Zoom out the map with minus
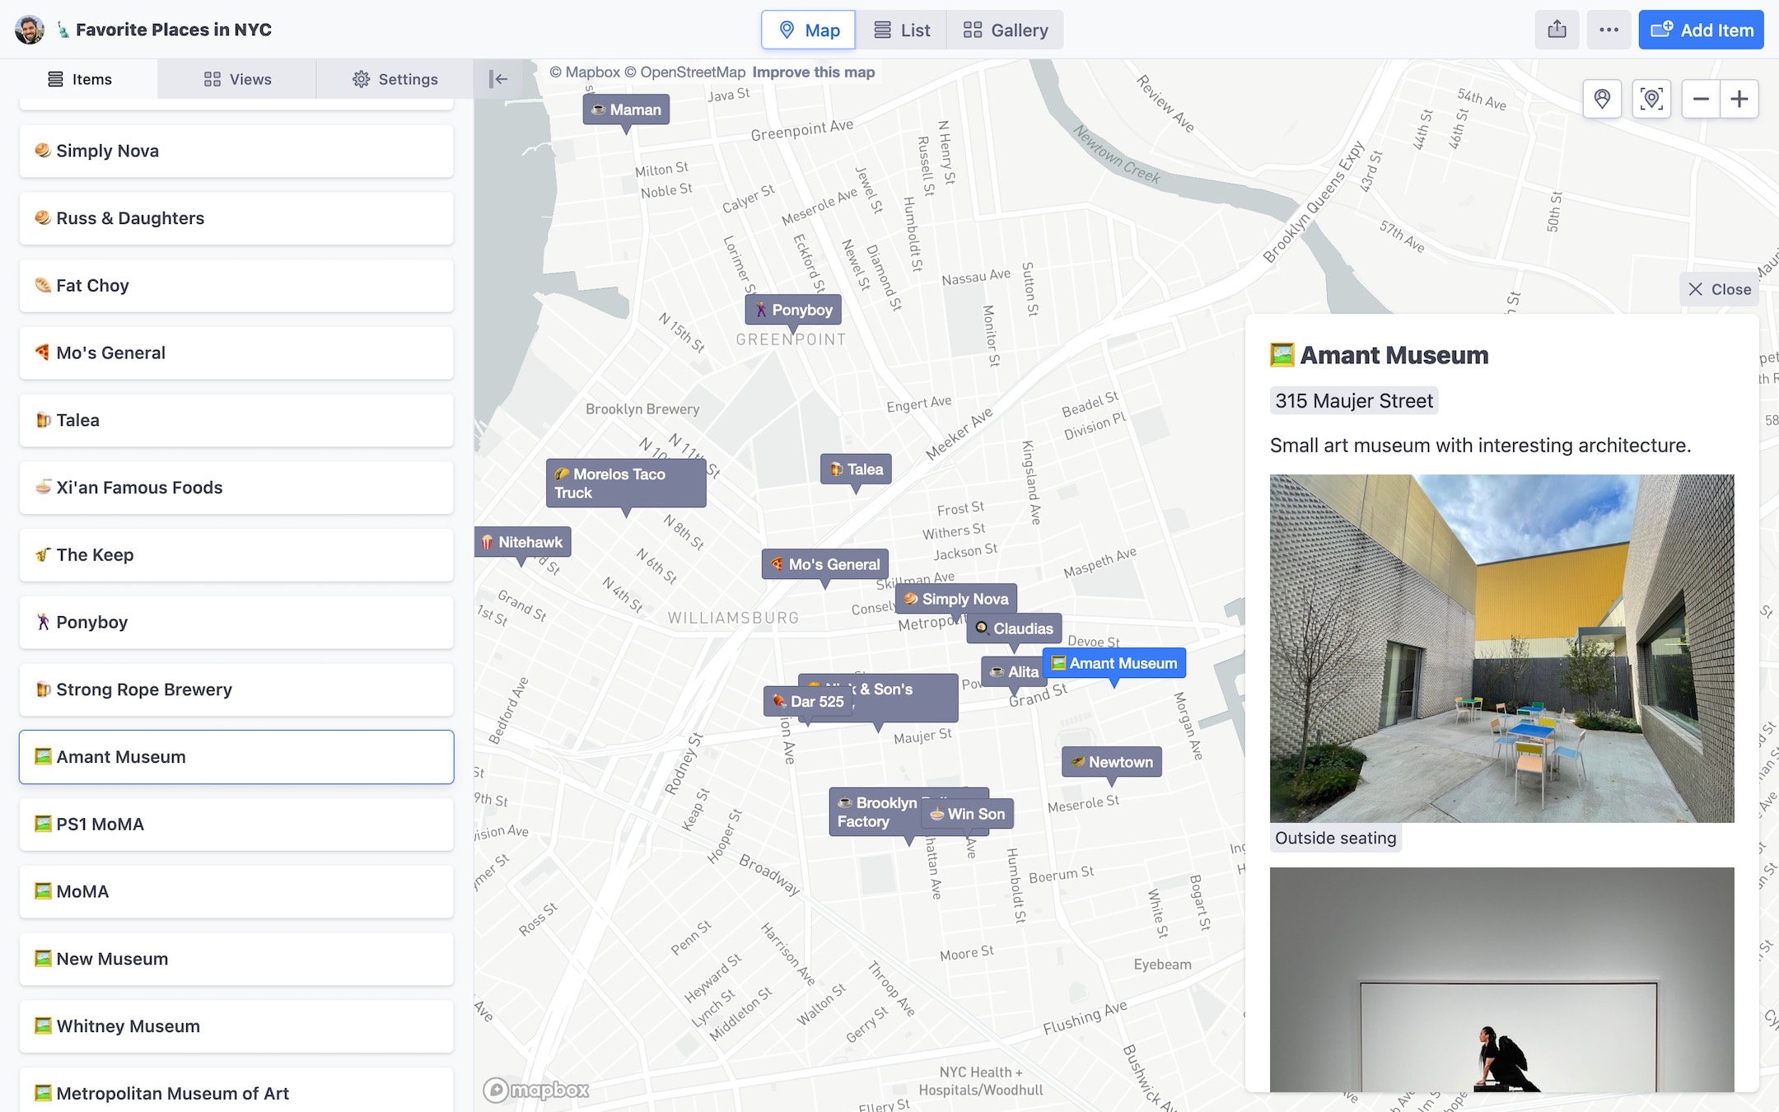The width and height of the screenshot is (1779, 1112). (x=1701, y=99)
